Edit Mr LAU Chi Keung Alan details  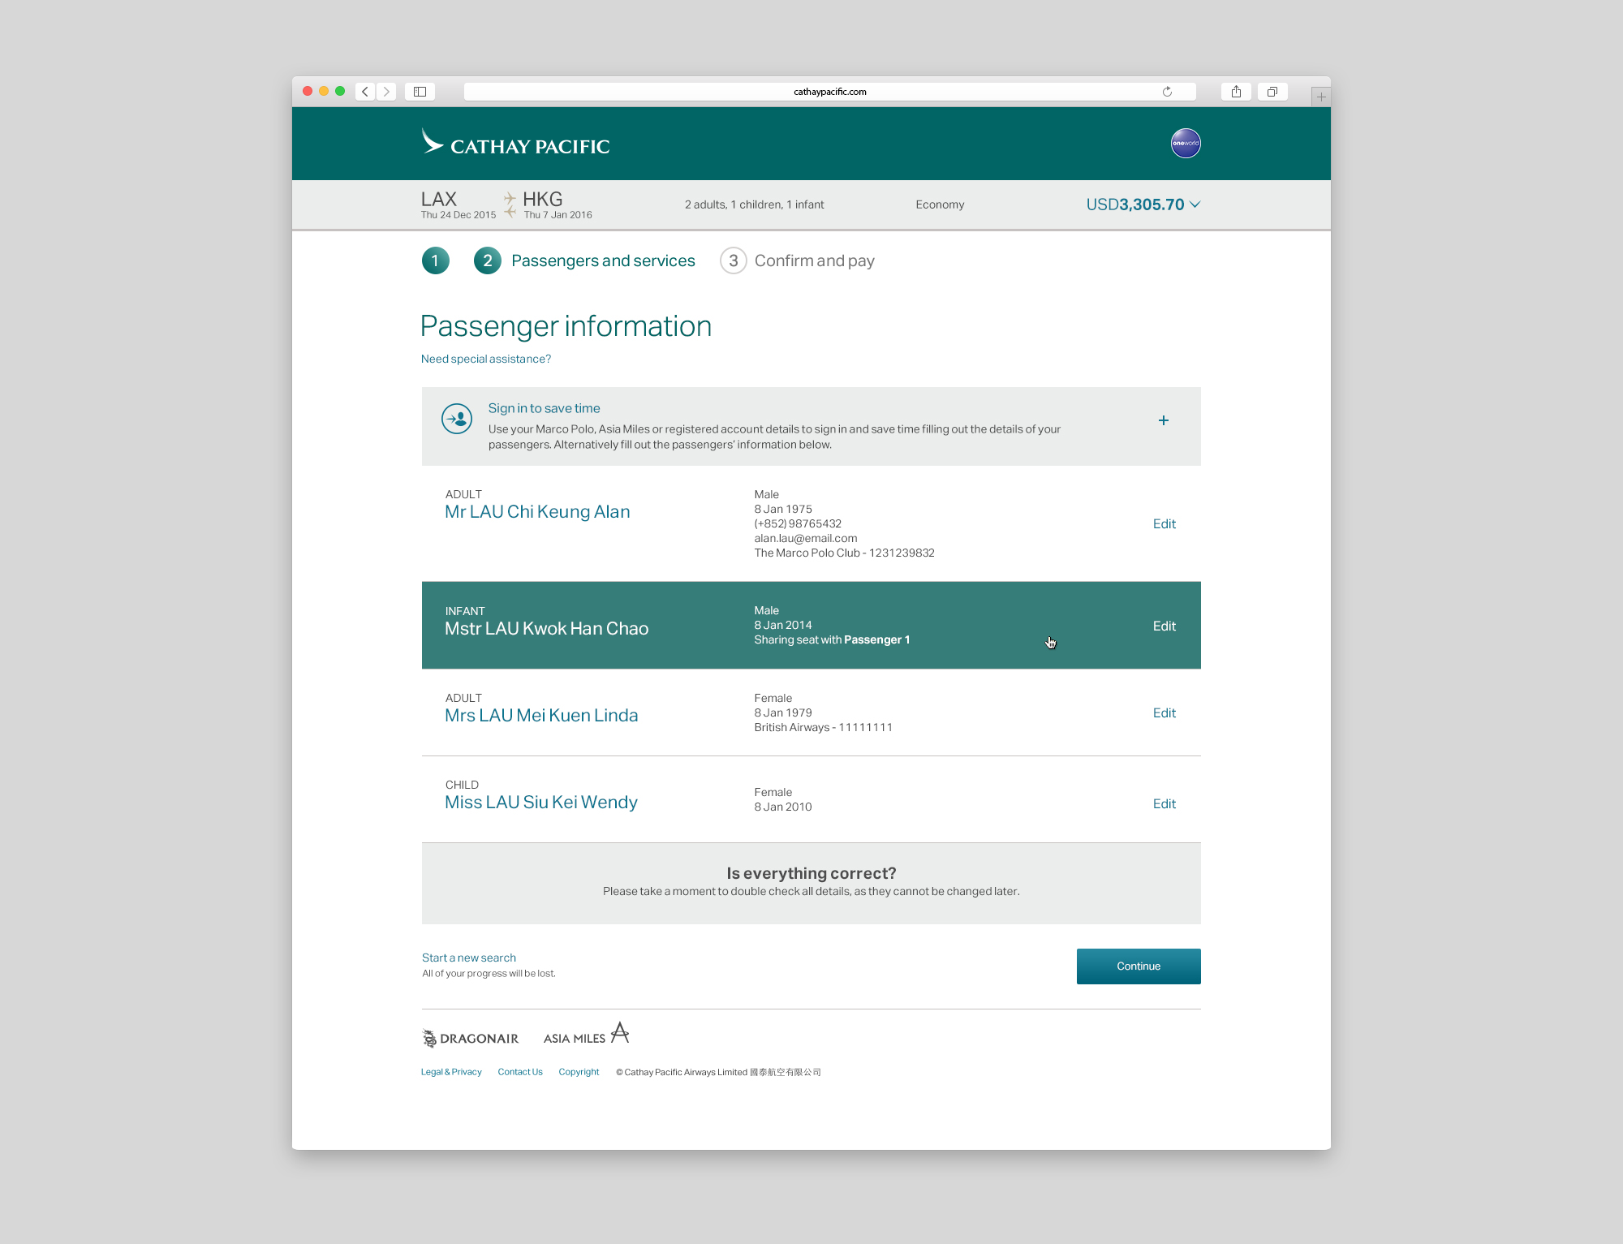point(1164,524)
